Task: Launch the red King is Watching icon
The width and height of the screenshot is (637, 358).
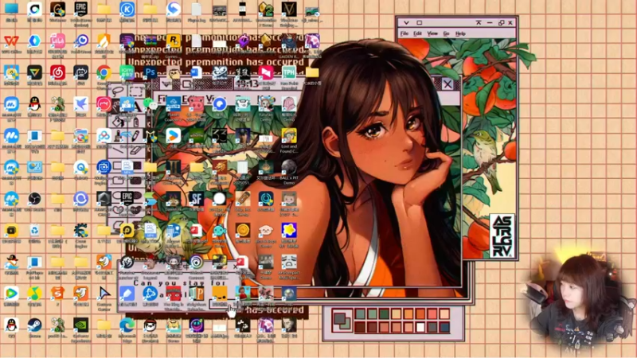Action: point(174,294)
